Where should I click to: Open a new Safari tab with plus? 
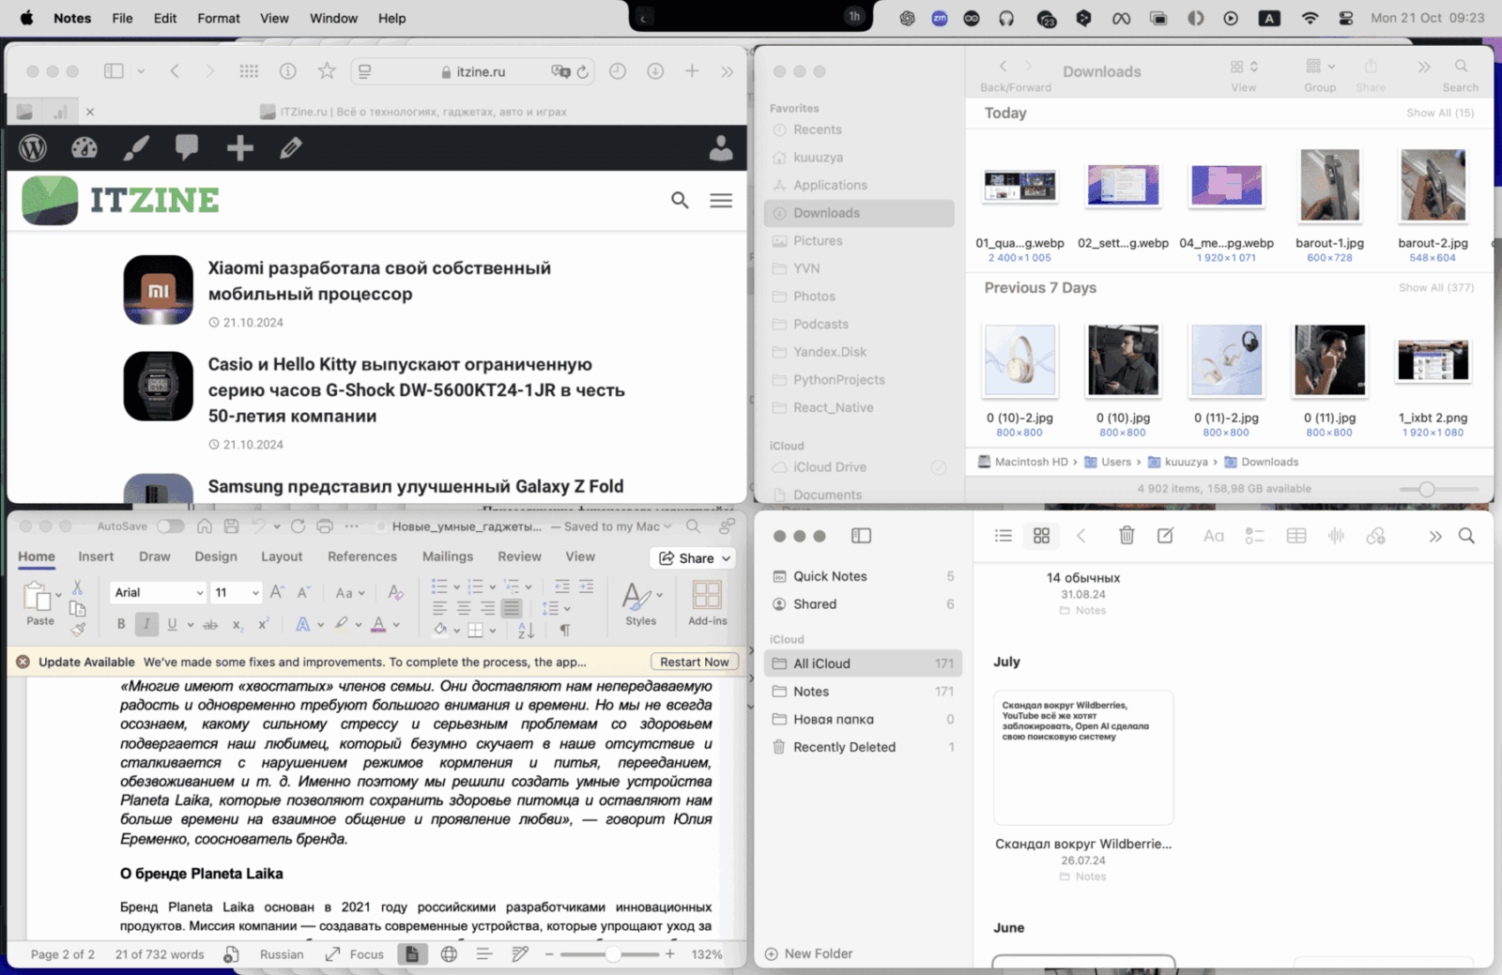(x=692, y=71)
